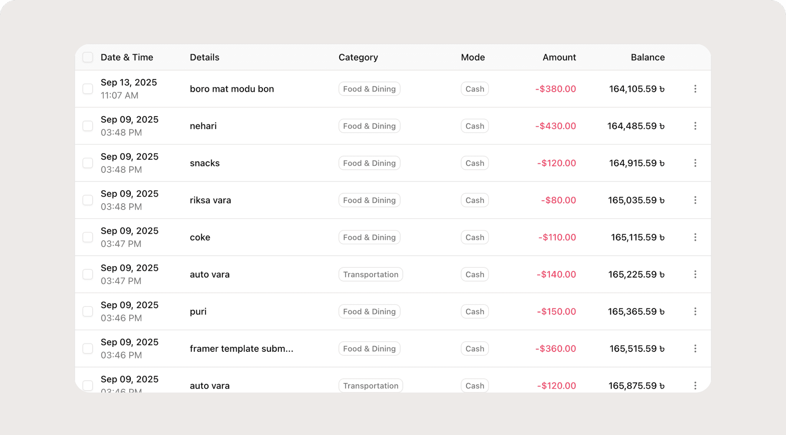The width and height of the screenshot is (786, 435).
Task: Select the checkbox beside the puri entry
Action: (88, 311)
